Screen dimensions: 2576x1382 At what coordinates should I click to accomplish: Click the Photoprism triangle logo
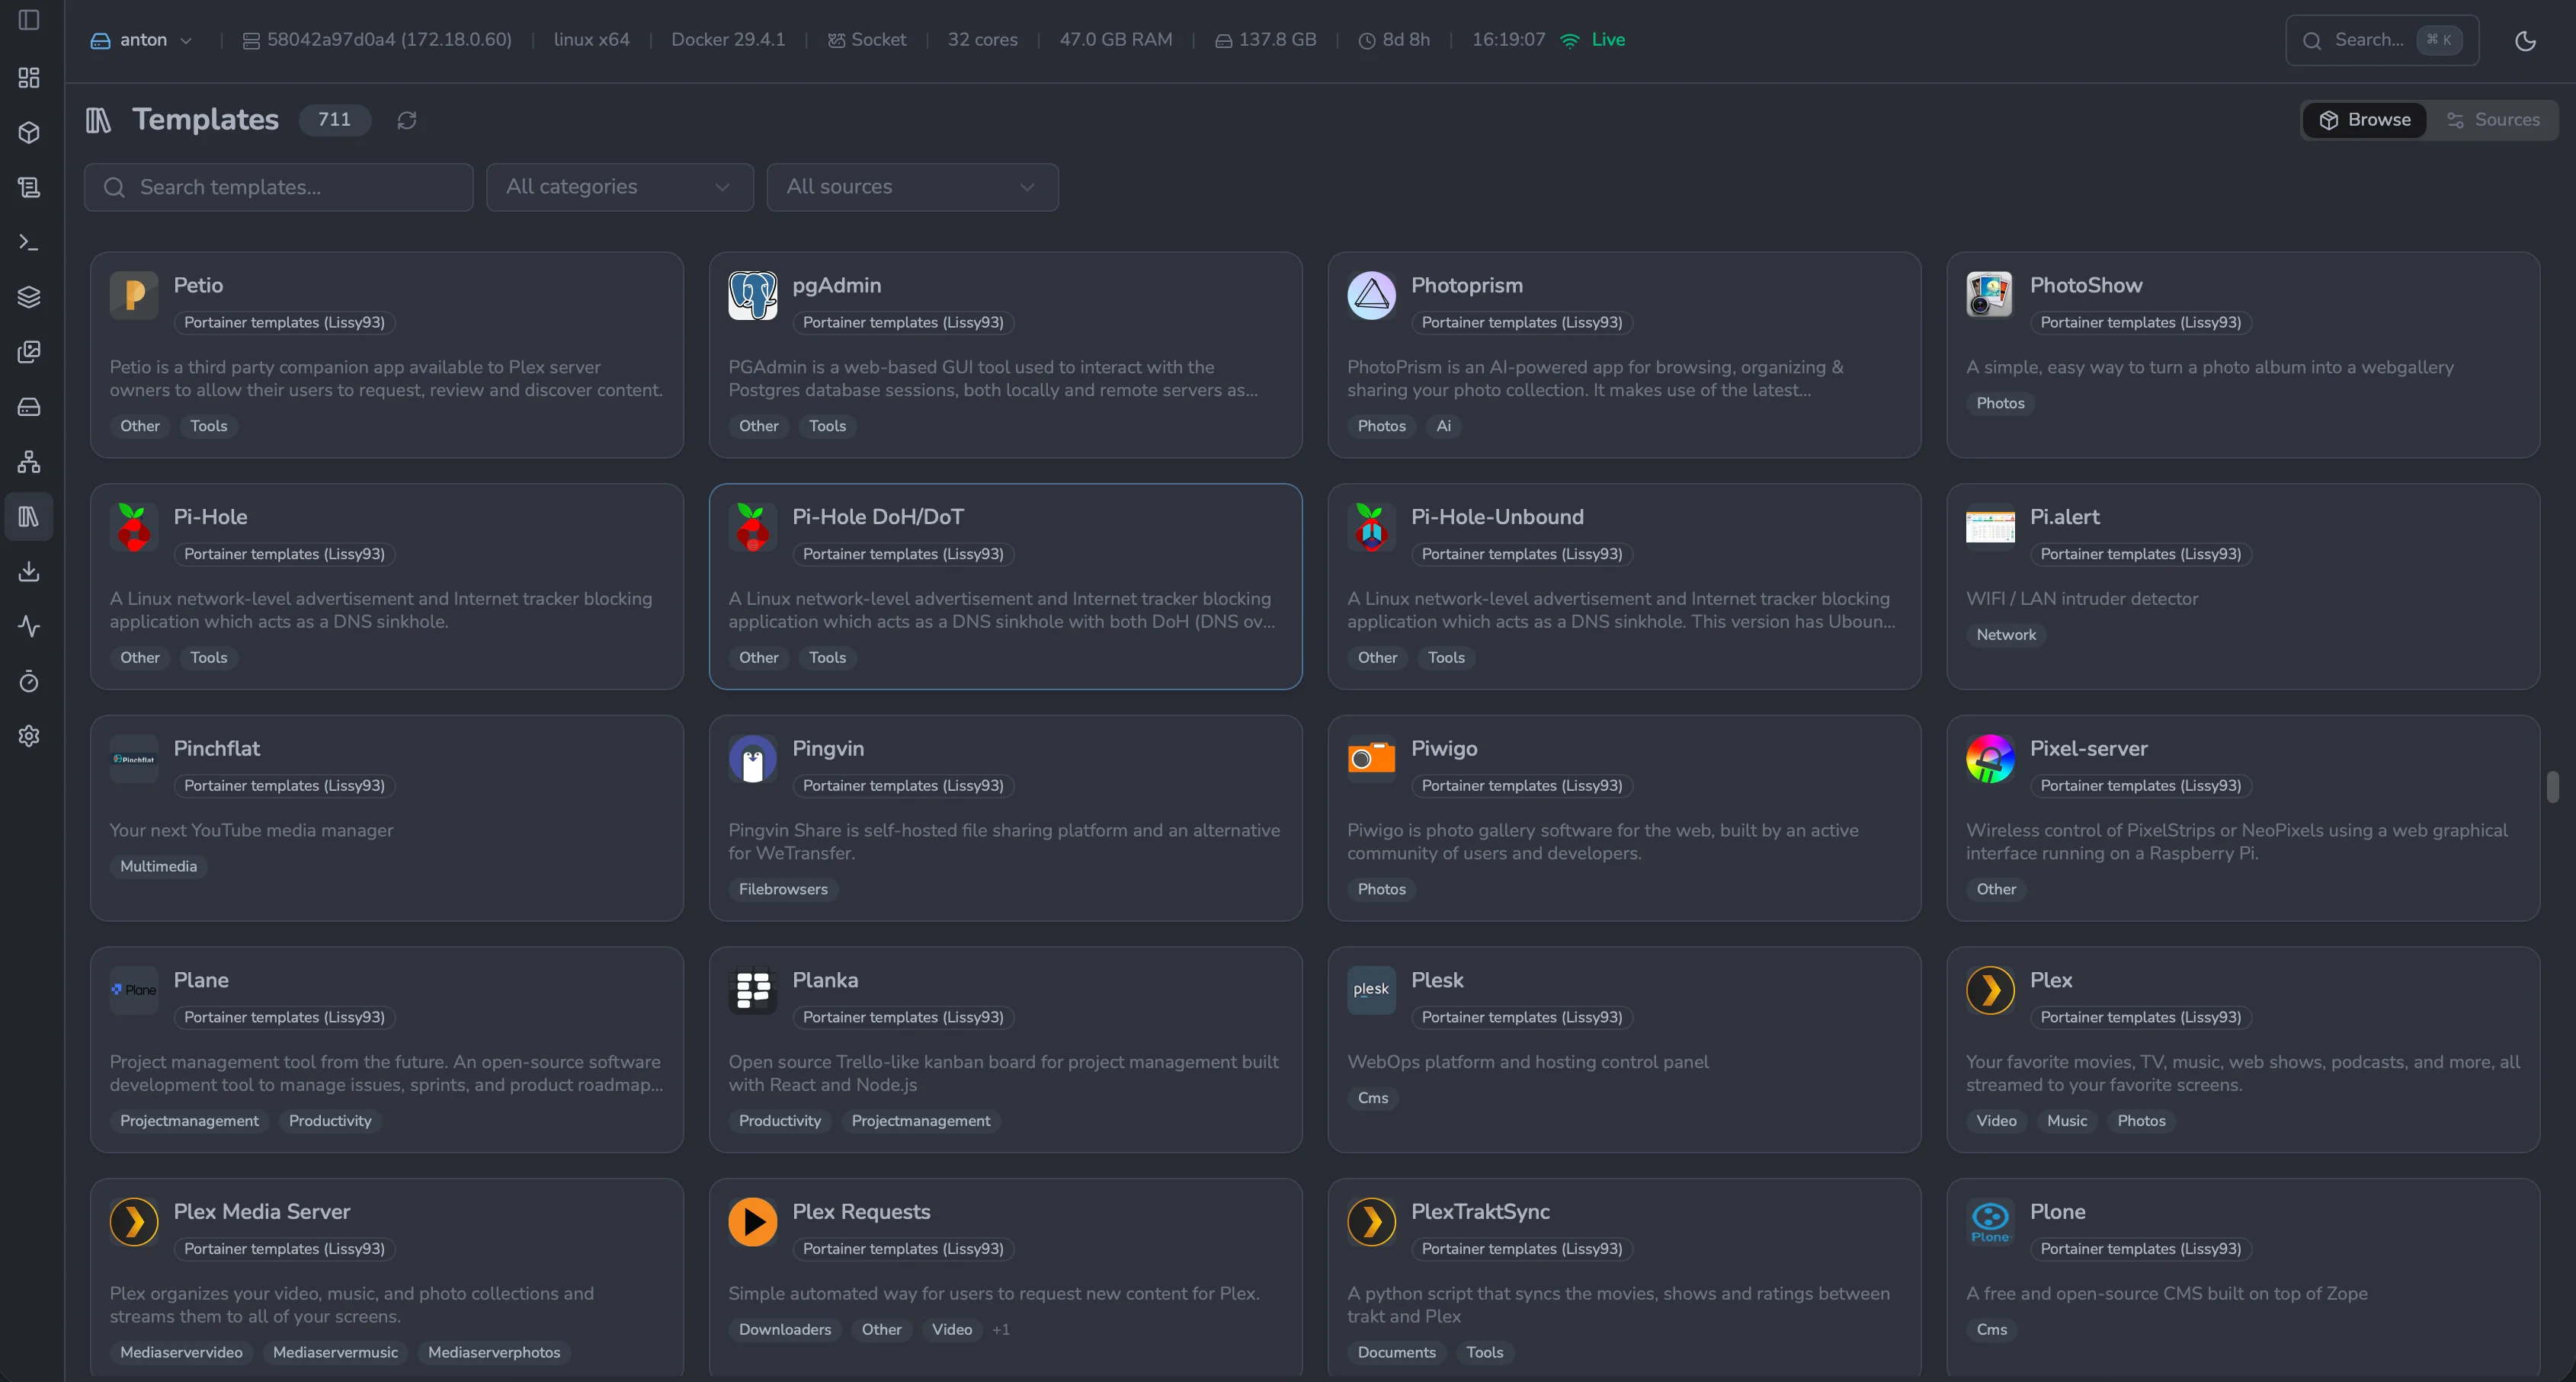click(1371, 296)
